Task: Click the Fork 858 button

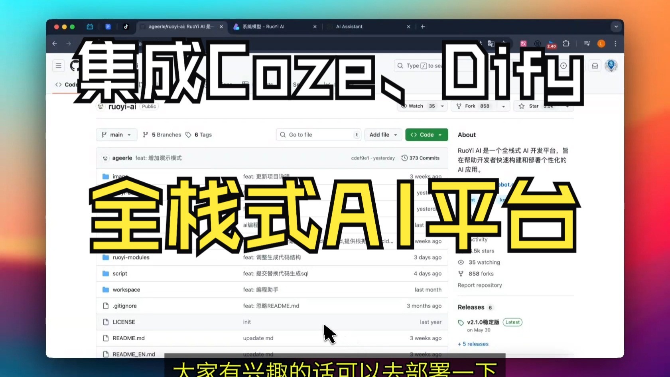Action: (x=474, y=106)
